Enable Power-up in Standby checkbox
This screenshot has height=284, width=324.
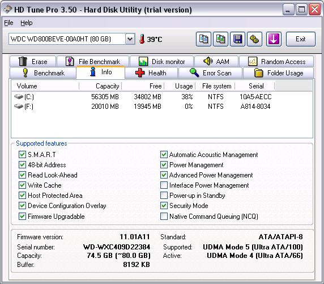[164, 195]
